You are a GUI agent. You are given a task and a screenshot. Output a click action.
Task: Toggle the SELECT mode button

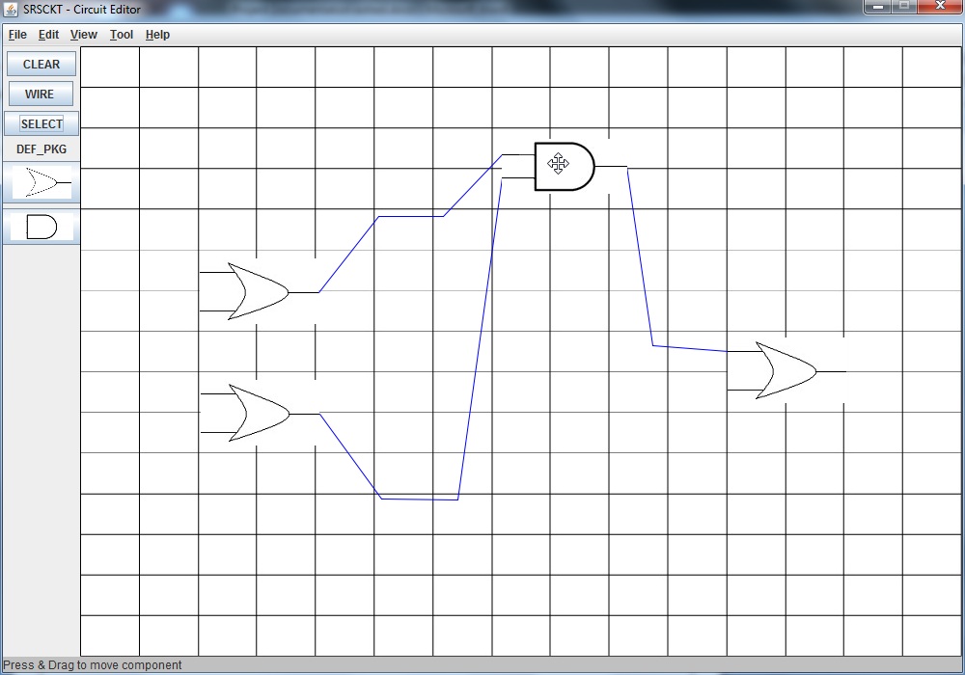[x=41, y=123]
